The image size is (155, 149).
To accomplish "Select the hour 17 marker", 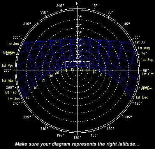I will point(43,81).
